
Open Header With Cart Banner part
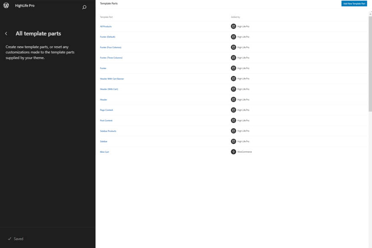112,79
